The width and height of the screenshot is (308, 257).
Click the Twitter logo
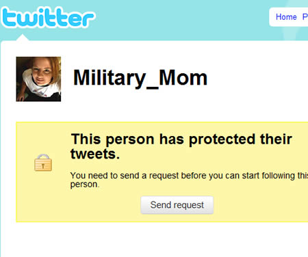pos(48,17)
